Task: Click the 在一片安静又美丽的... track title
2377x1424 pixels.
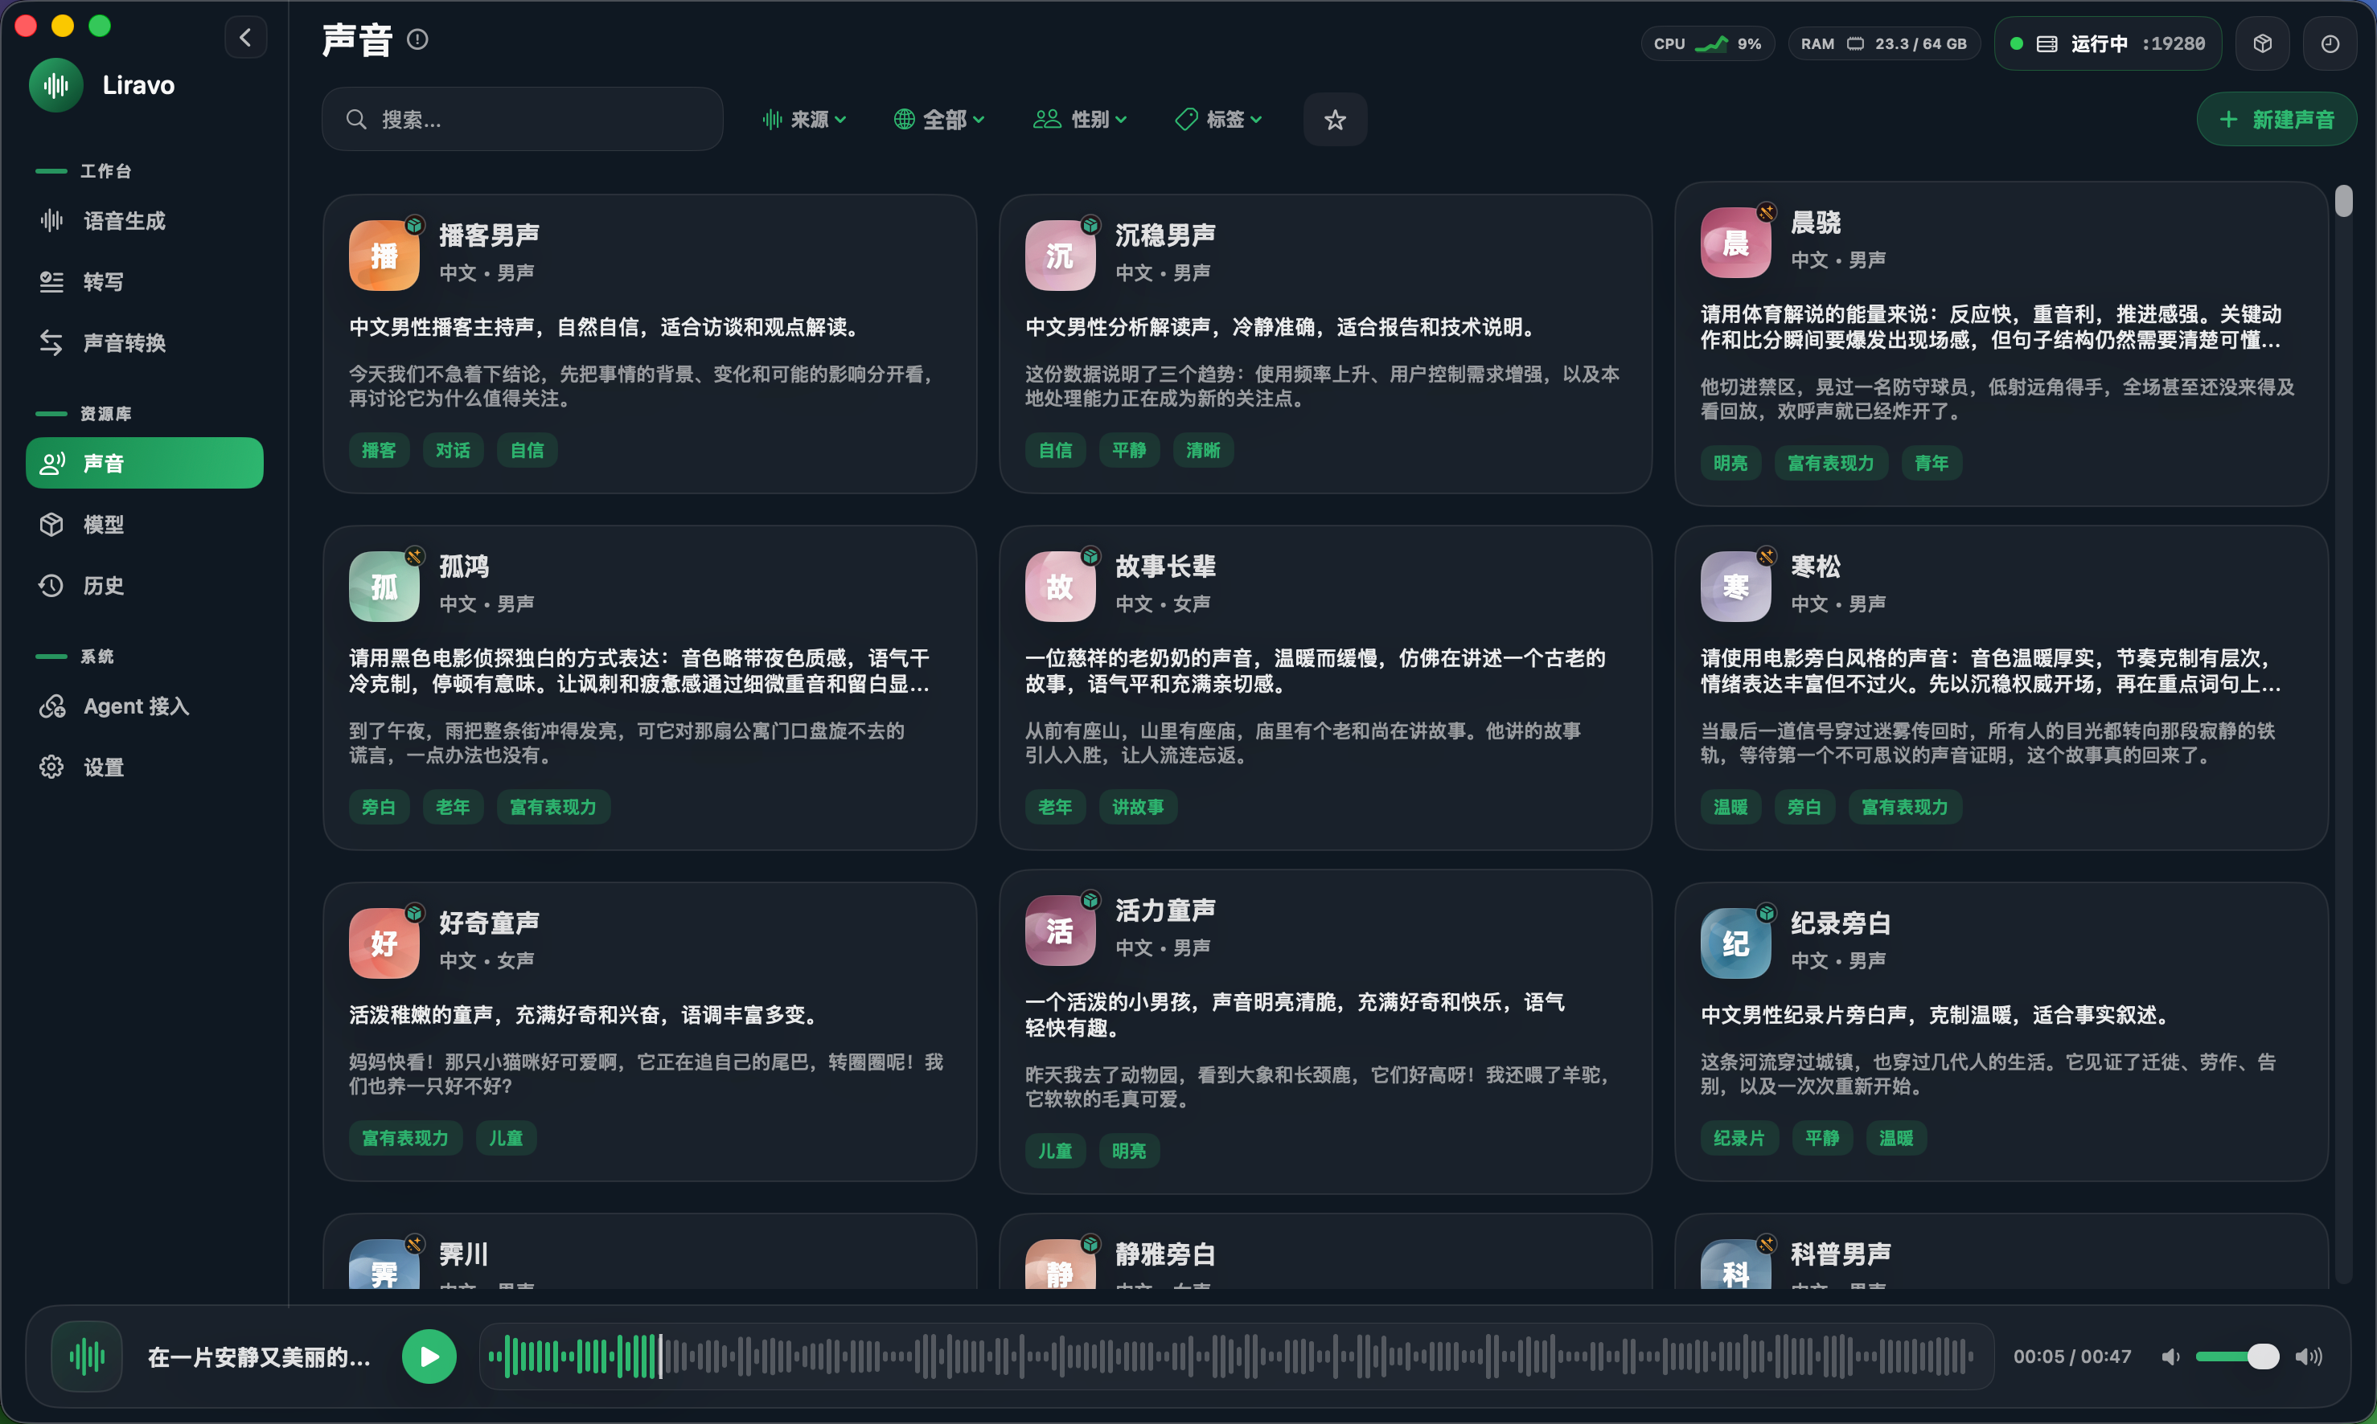Action: 259,1356
